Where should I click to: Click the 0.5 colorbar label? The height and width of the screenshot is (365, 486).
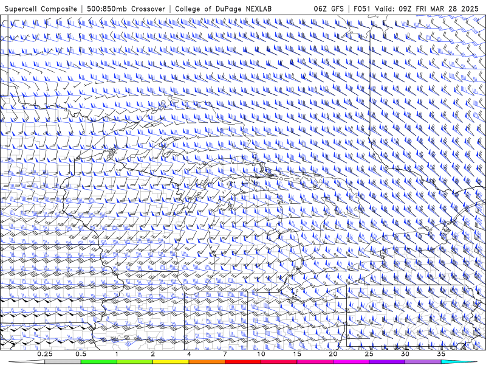[x=81, y=354]
